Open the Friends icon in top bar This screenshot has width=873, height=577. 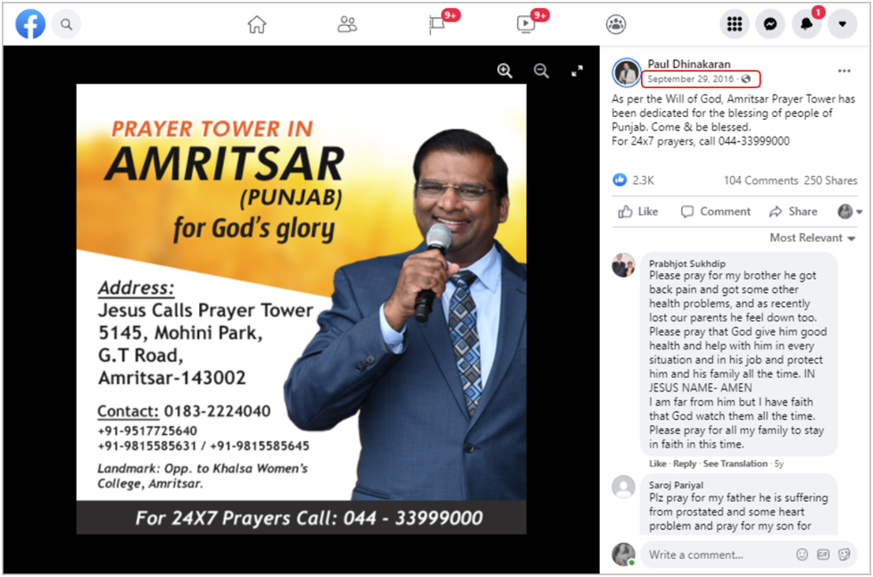347,24
